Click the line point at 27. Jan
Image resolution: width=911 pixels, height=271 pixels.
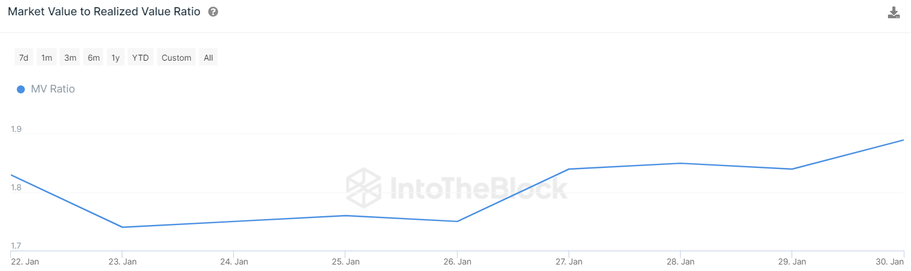(568, 169)
